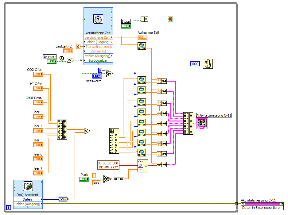
Task: Click the CO2-Ofen DBL control terminal
Action: pyautogui.click(x=38, y=74)
